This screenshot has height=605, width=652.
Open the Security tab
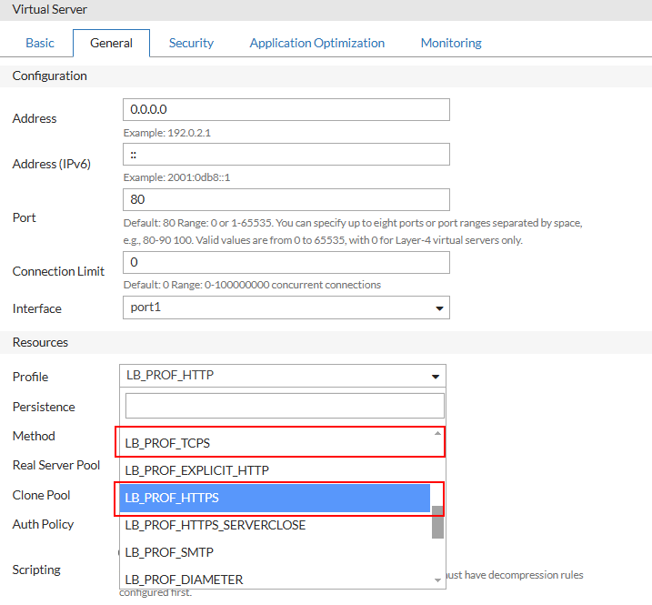tap(191, 43)
